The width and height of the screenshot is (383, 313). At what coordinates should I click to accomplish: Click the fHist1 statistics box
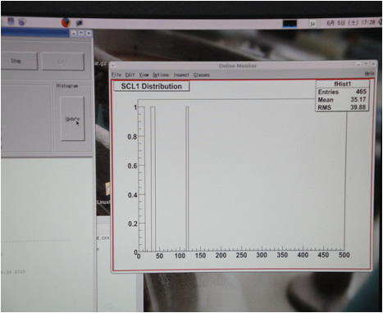(342, 96)
